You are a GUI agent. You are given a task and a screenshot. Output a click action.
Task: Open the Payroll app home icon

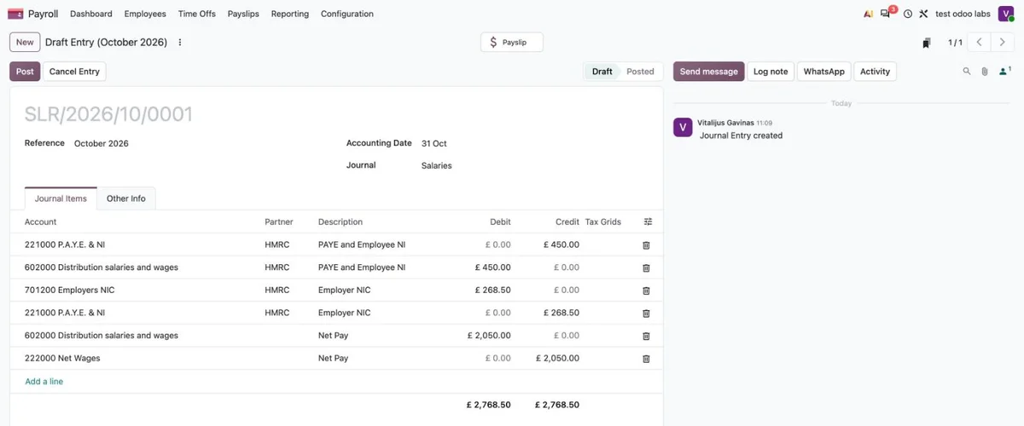click(15, 14)
